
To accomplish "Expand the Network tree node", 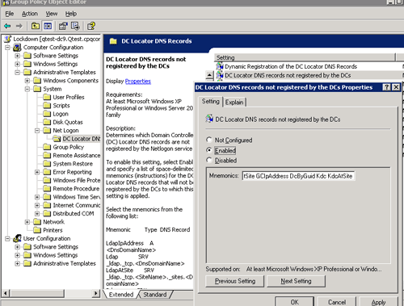I will [27, 222].
